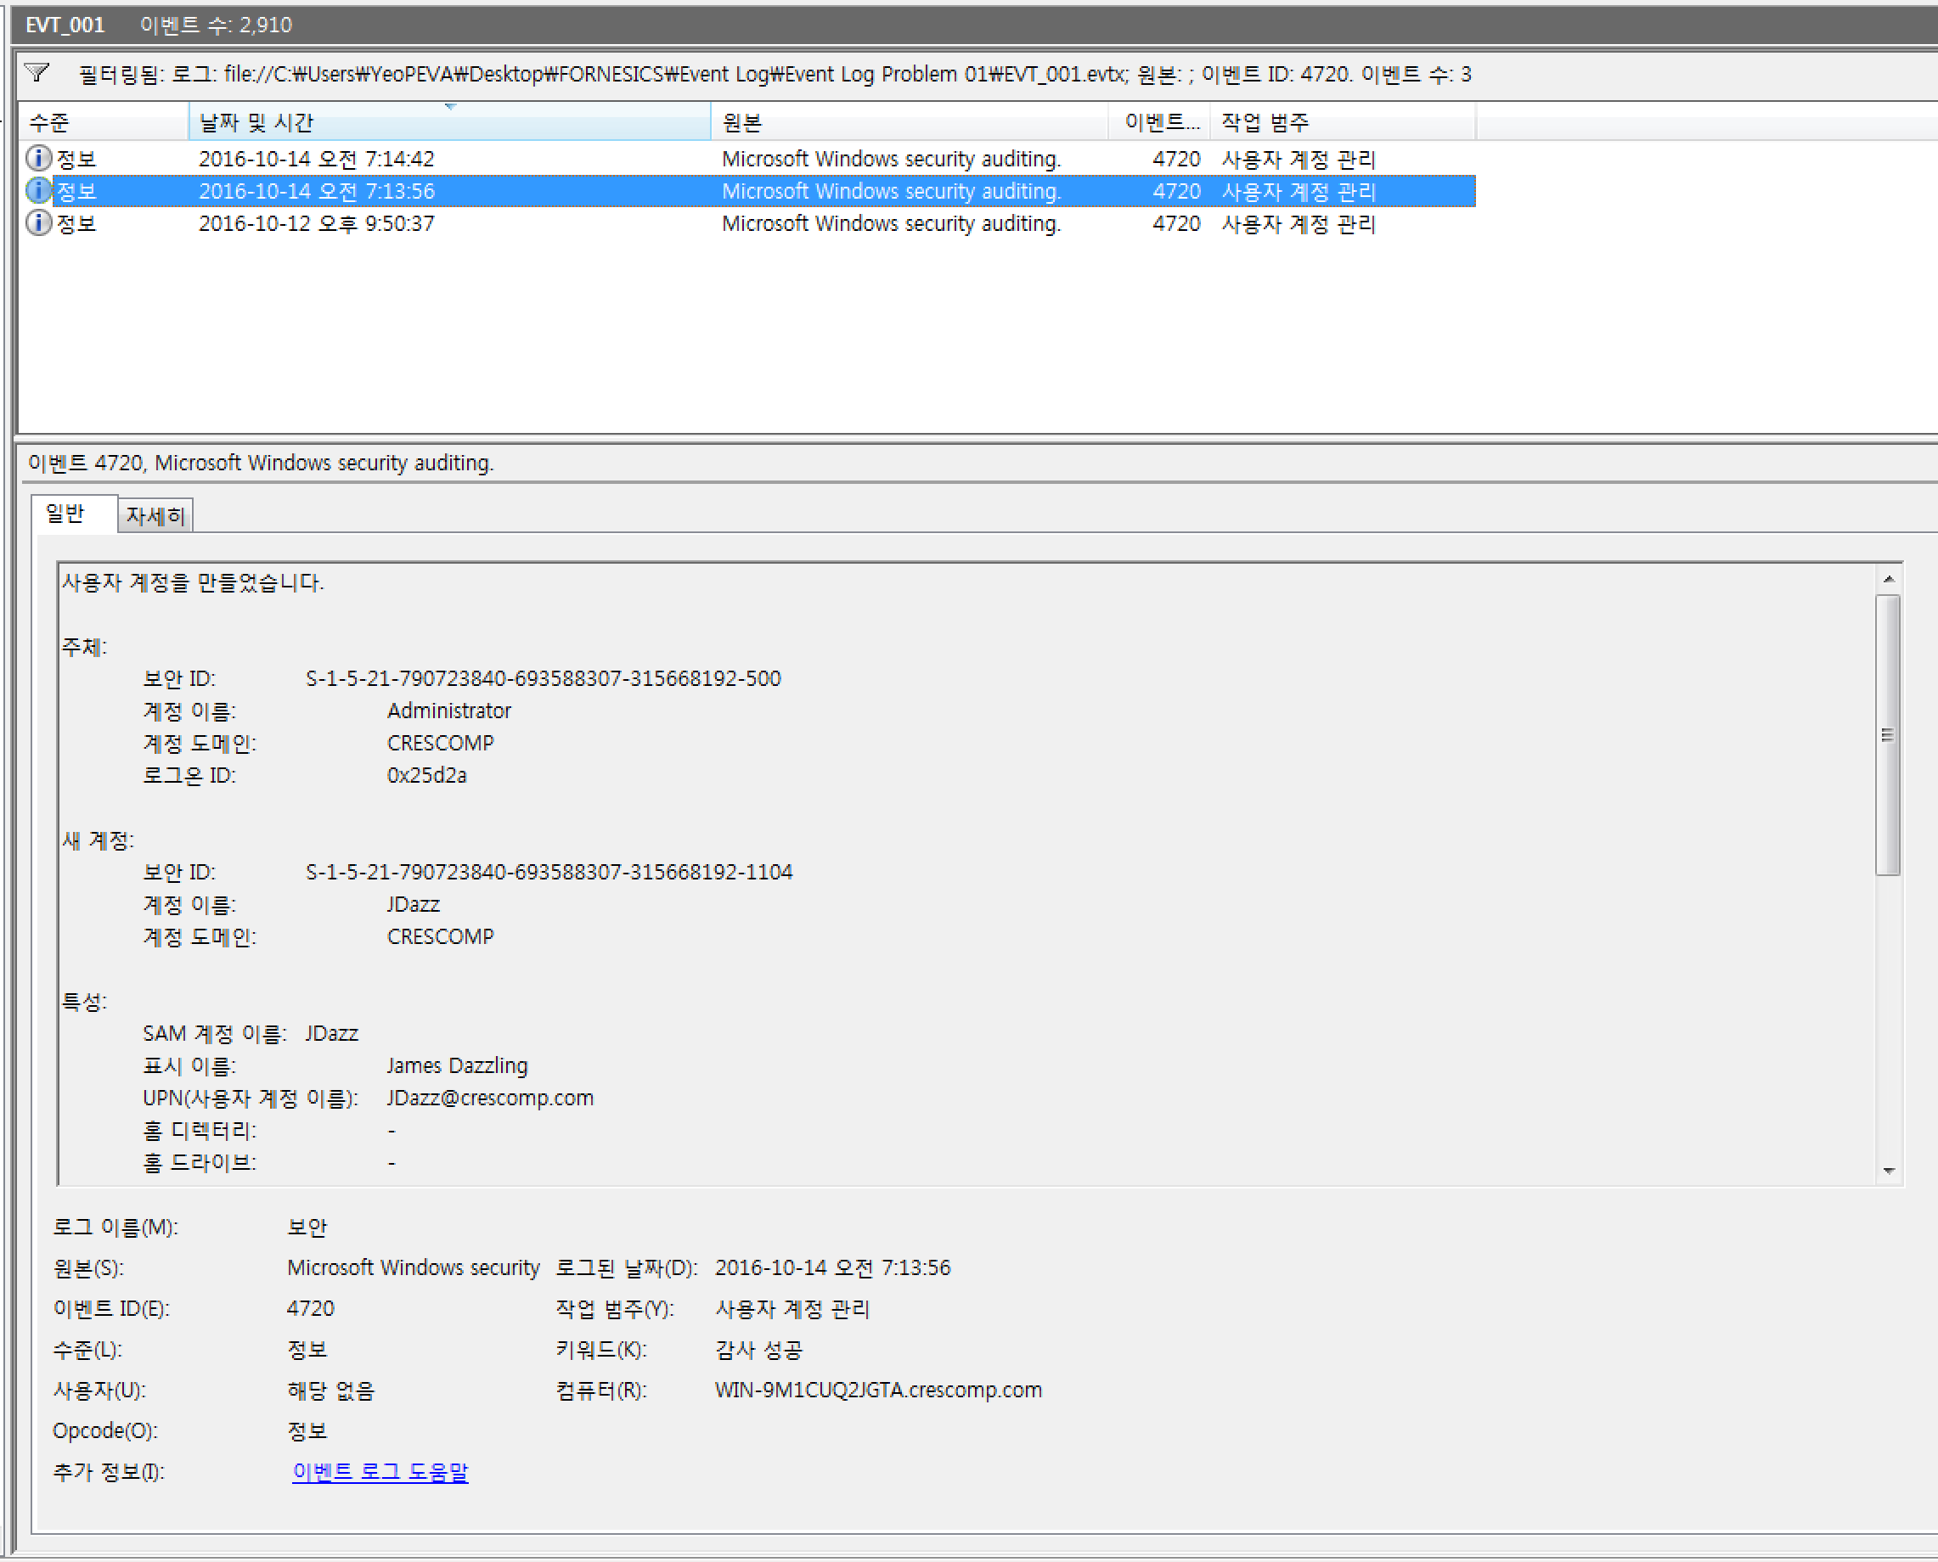Click info icon of 7:14:42 event
Viewport: 1938px width, 1562px height.
pyautogui.click(x=38, y=159)
